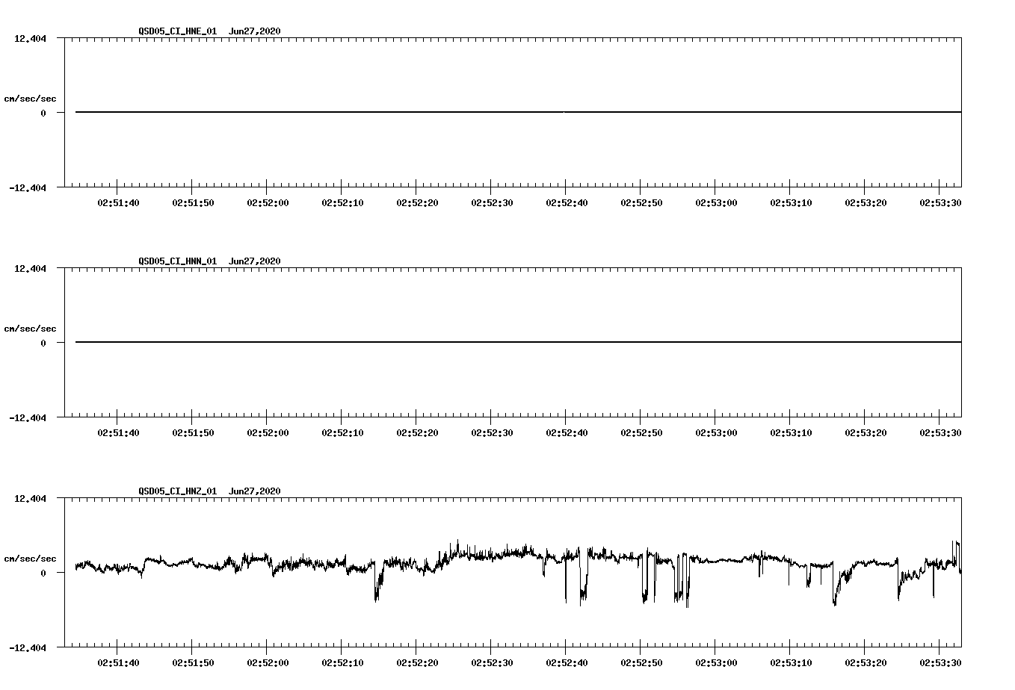Click the 12.404 maximum label on the HNN plot

tap(30, 269)
